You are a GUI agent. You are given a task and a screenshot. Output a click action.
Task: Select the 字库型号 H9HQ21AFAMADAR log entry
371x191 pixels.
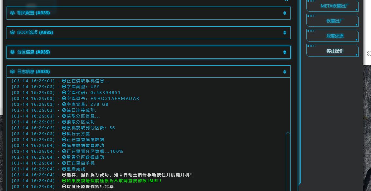point(76,98)
